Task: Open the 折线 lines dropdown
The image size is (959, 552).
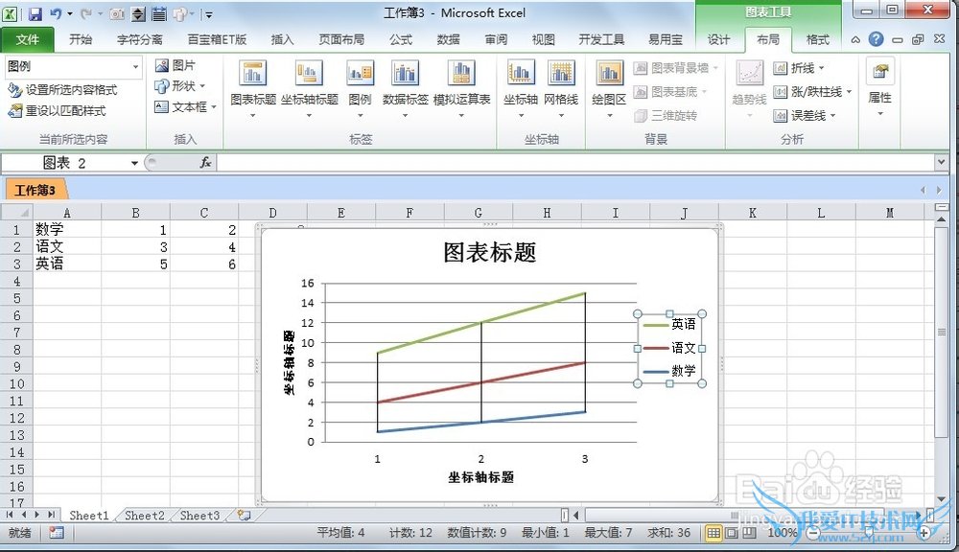Action: coord(799,68)
